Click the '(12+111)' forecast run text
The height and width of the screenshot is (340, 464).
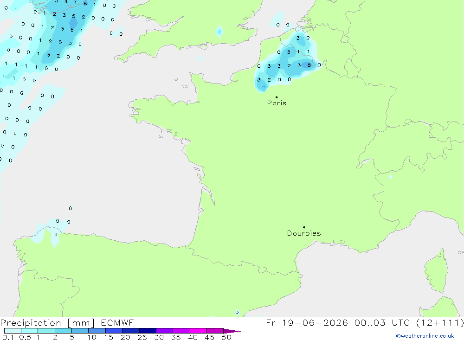point(440,323)
